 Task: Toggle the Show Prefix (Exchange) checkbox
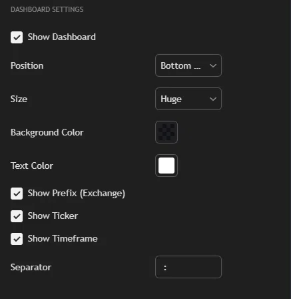pyautogui.click(x=17, y=194)
